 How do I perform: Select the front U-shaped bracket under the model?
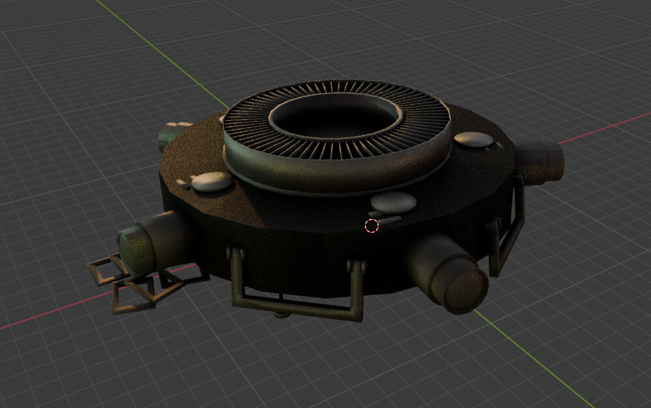click(296, 285)
